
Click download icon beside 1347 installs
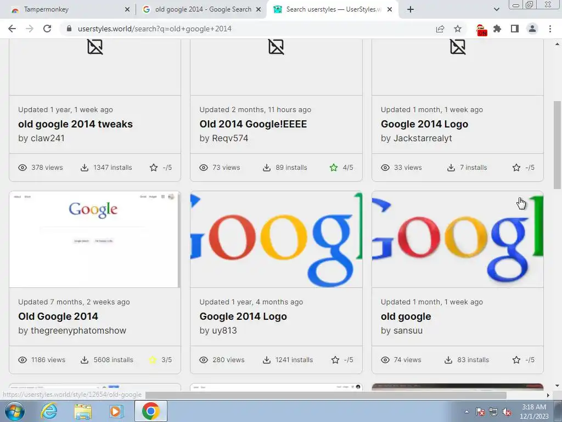tap(84, 168)
